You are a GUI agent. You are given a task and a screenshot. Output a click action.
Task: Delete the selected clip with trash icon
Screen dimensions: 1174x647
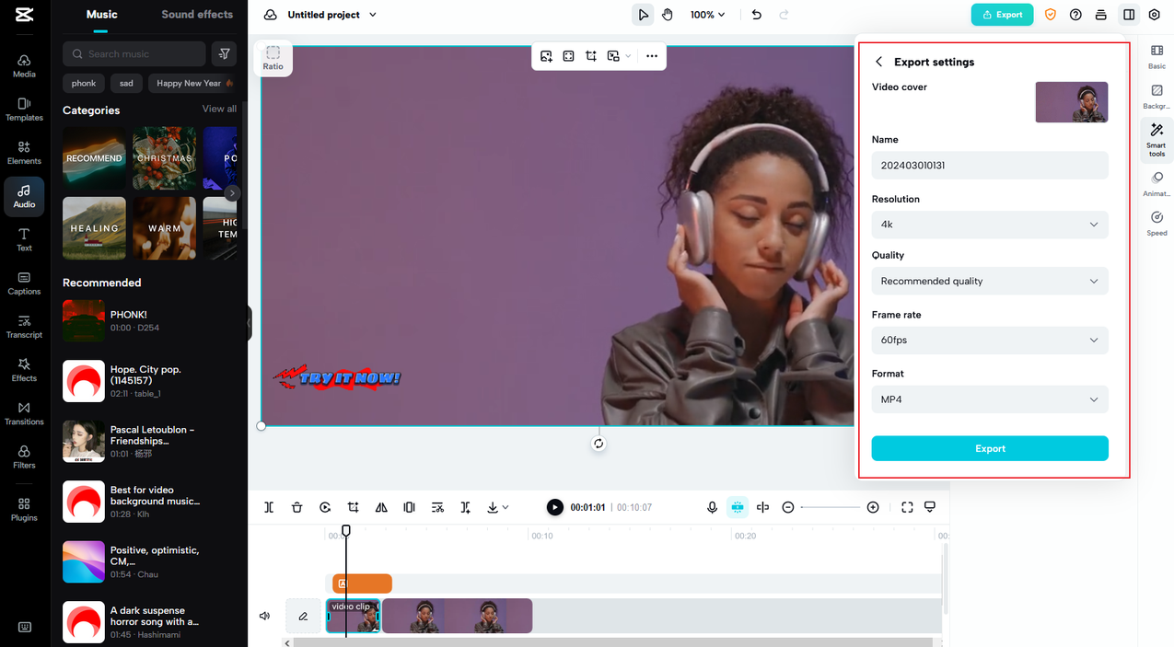(x=296, y=507)
